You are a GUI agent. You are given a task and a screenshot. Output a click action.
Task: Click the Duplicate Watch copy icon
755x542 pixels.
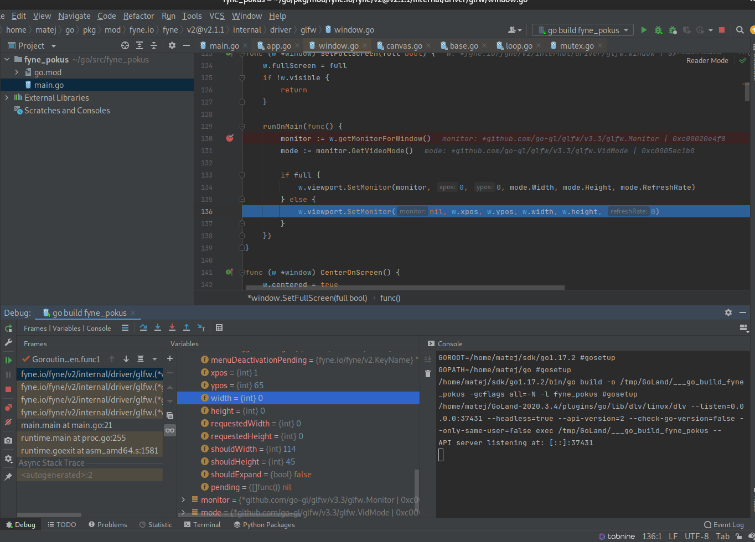(x=170, y=415)
